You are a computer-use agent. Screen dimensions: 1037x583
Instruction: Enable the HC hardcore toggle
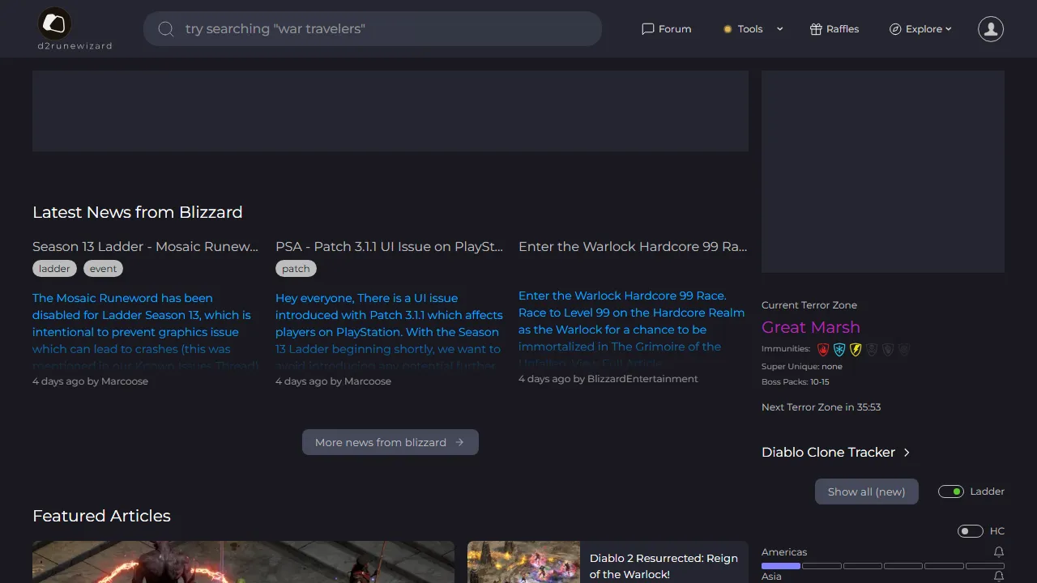pos(970,530)
